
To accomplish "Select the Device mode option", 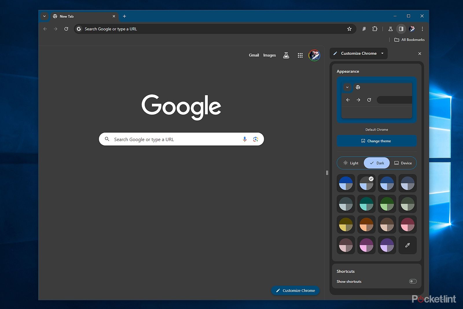I will coord(403,163).
